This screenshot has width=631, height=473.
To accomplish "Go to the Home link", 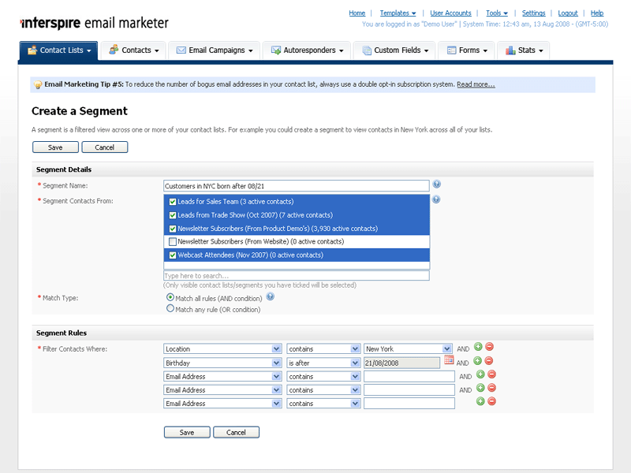I will click(357, 13).
